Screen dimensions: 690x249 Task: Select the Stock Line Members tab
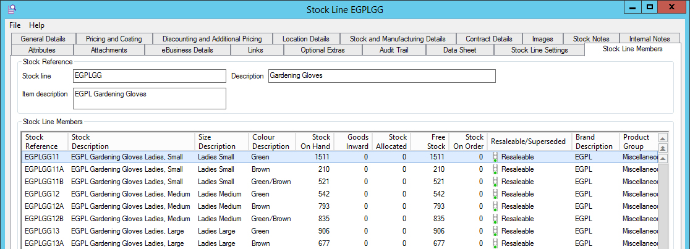point(632,49)
